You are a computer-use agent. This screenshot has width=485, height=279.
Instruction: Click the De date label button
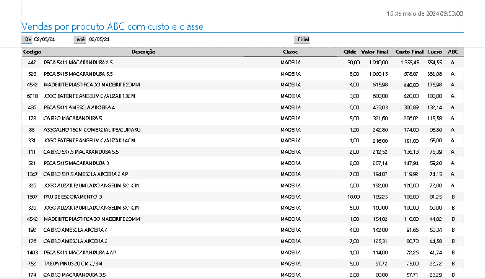(27, 39)
